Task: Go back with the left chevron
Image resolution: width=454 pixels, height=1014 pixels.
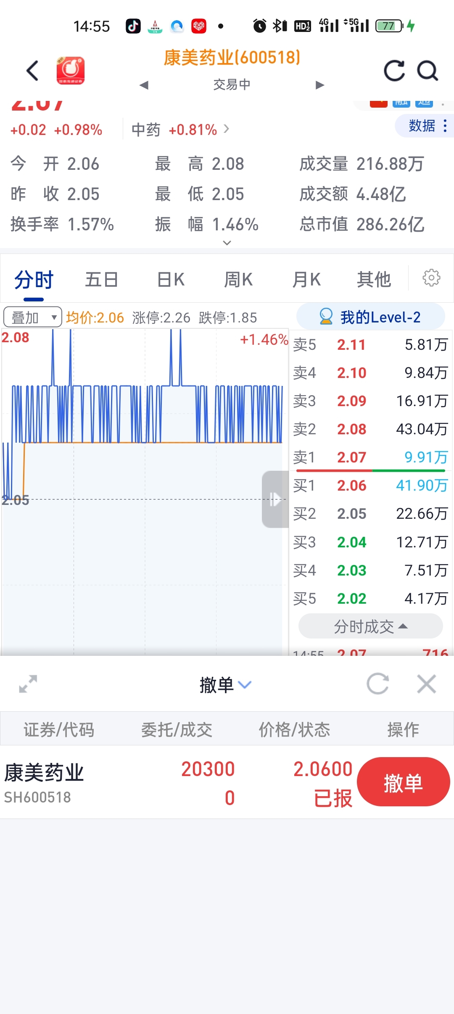Action: pos(33,70)
